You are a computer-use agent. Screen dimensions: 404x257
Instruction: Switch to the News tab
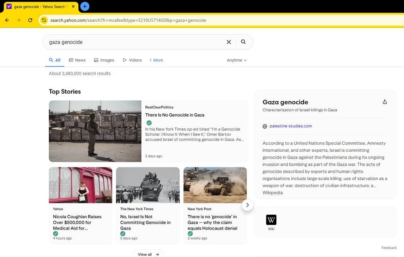[x=77, y=60]
